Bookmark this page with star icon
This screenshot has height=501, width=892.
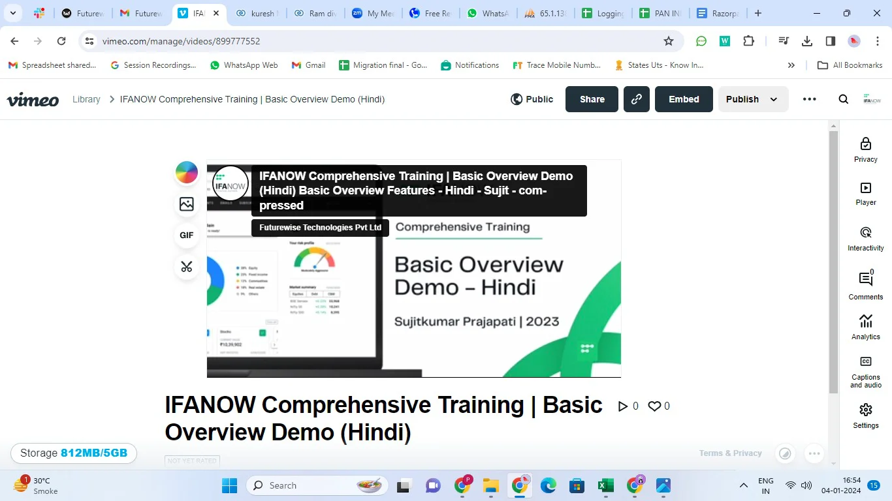click(668, 41)
